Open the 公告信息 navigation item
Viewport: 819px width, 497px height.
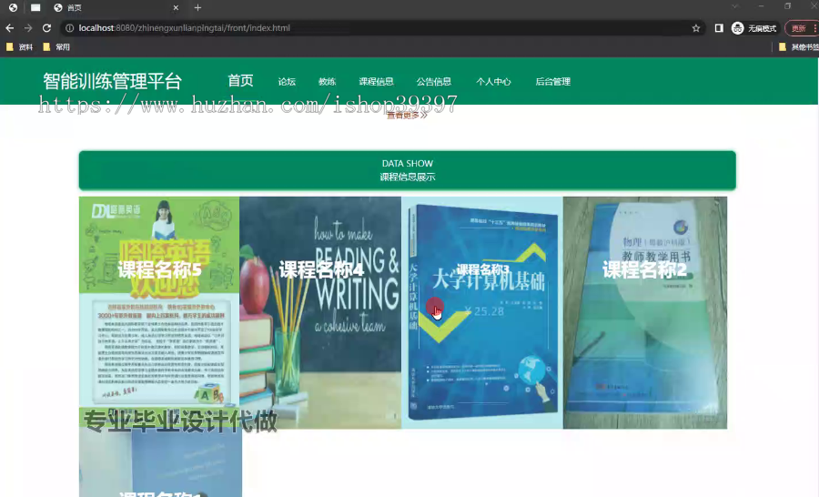(x=433, y=82)
